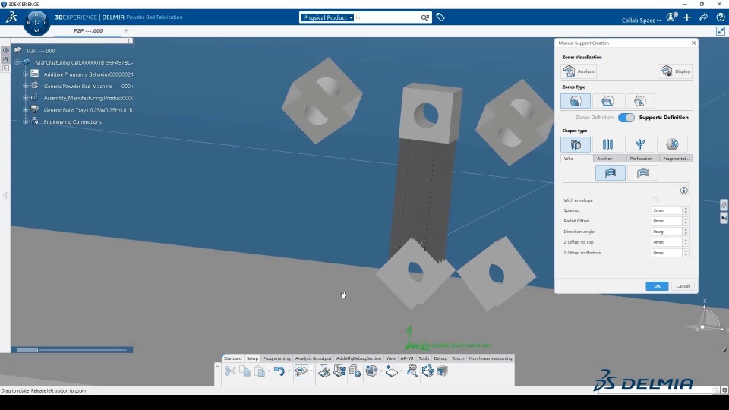Click the Undo icon in toolbar
Screen dimensions: 729x410
coord(279,371)
